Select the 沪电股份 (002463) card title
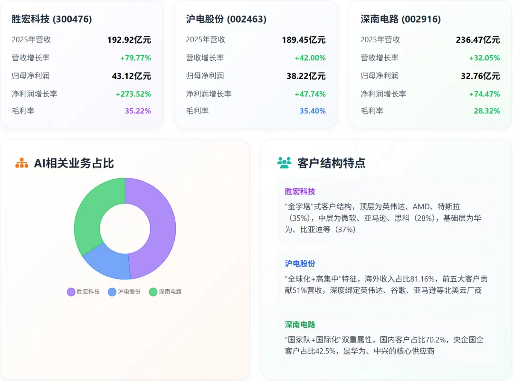Image resolution: width=513 pixels, height=381 pixels. coord(226,19)
